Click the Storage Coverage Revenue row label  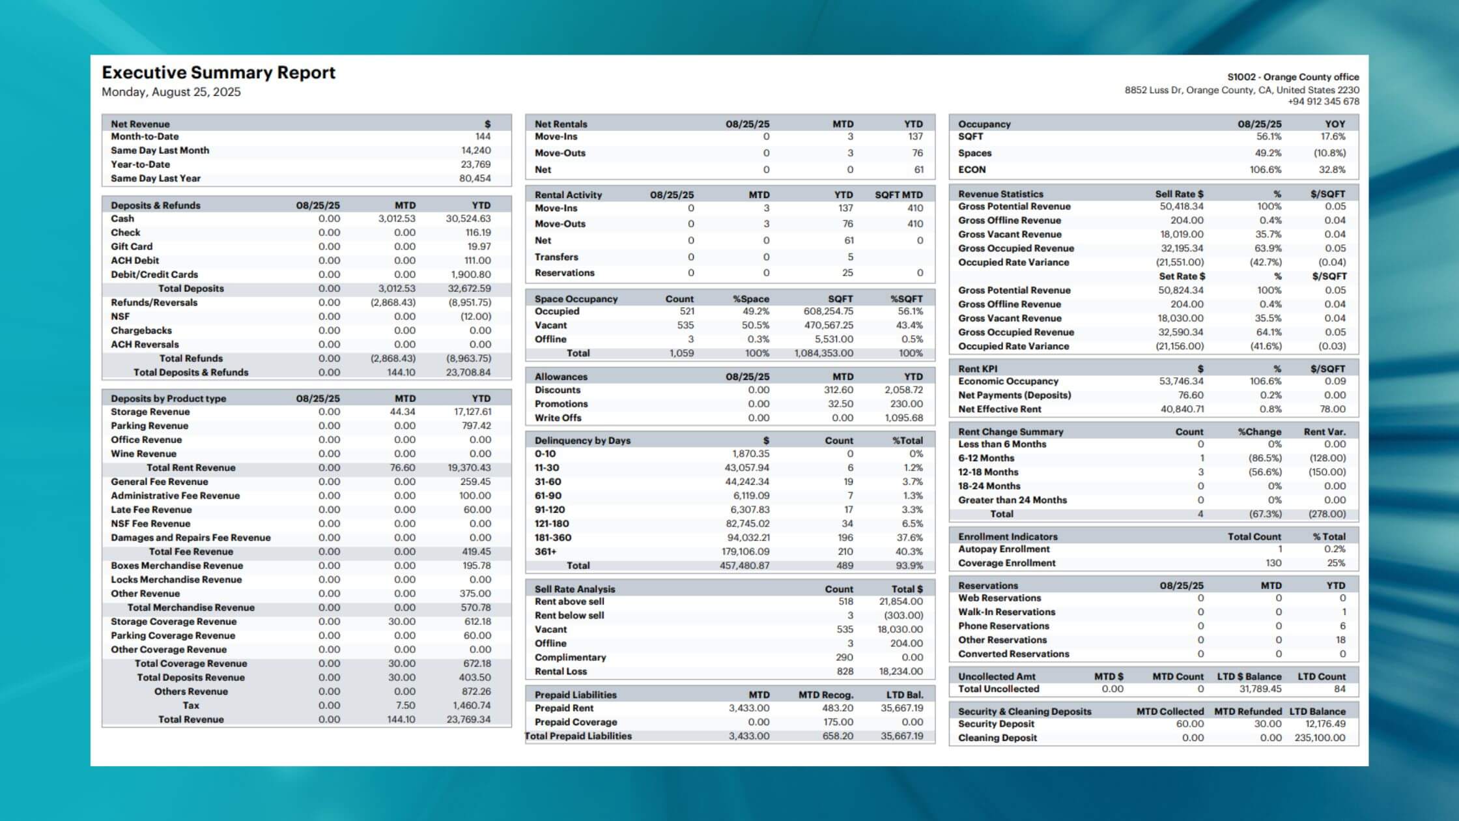click(x=173, y=622)
